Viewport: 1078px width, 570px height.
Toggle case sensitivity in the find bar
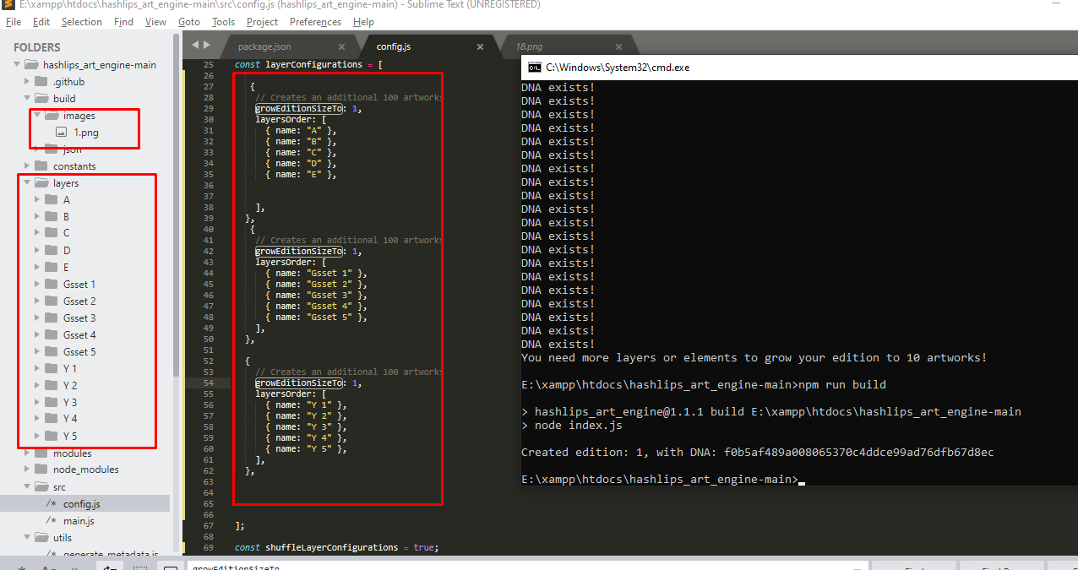tap(46, 566)
